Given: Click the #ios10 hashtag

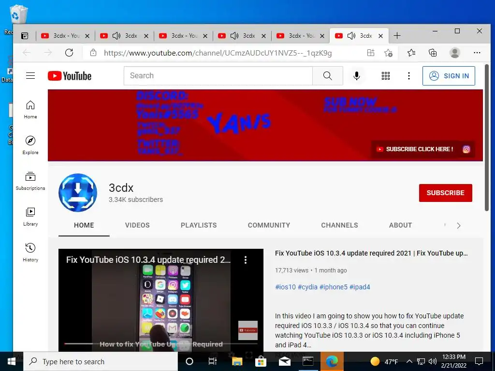Looking at the screenshot, I should [285, 287].
